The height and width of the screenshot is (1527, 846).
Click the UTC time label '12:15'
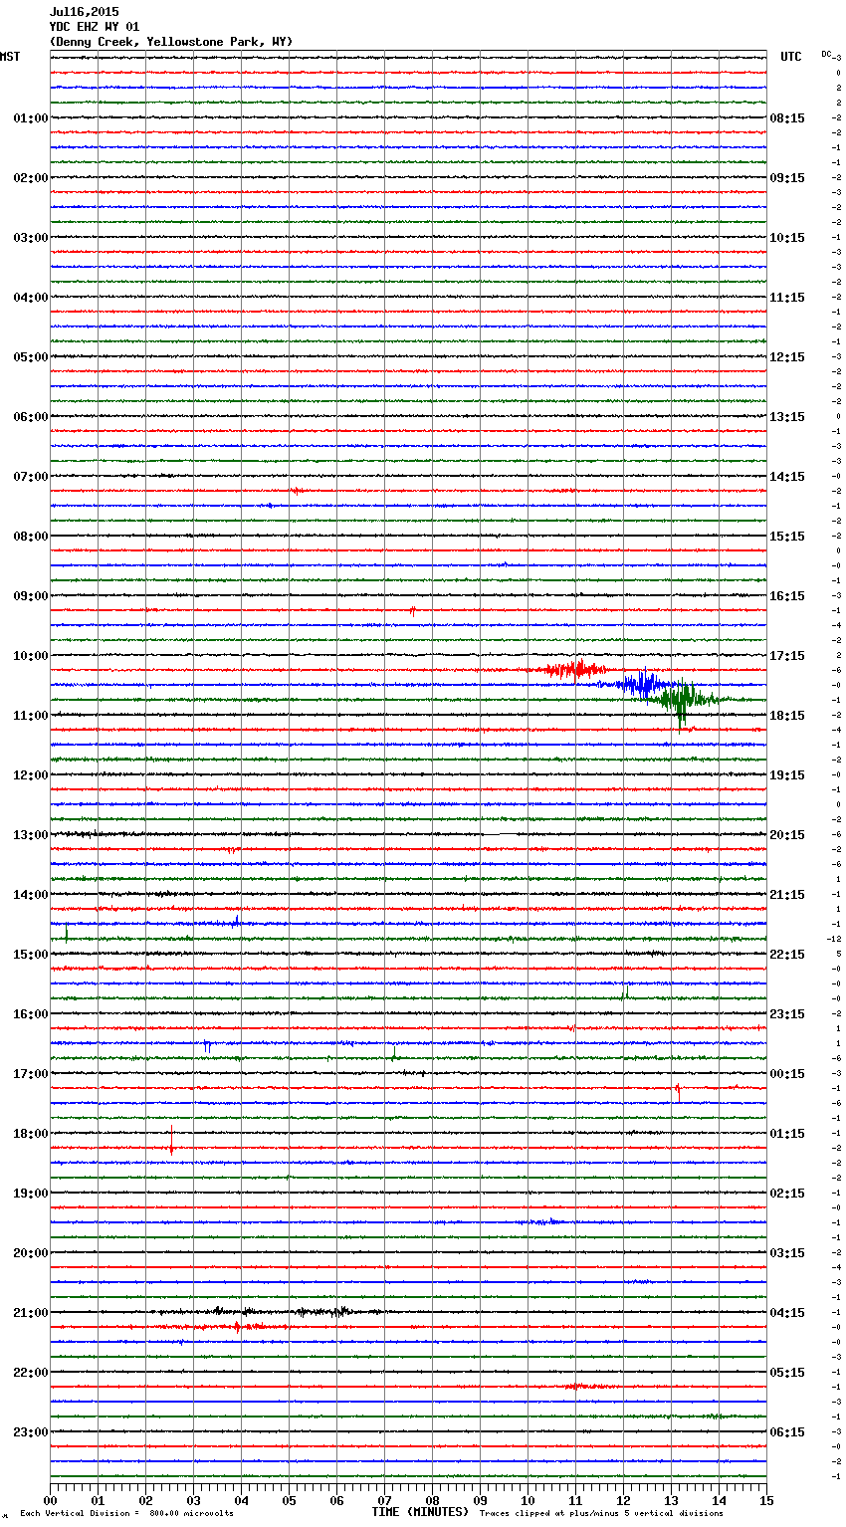(x=787, y=357)
